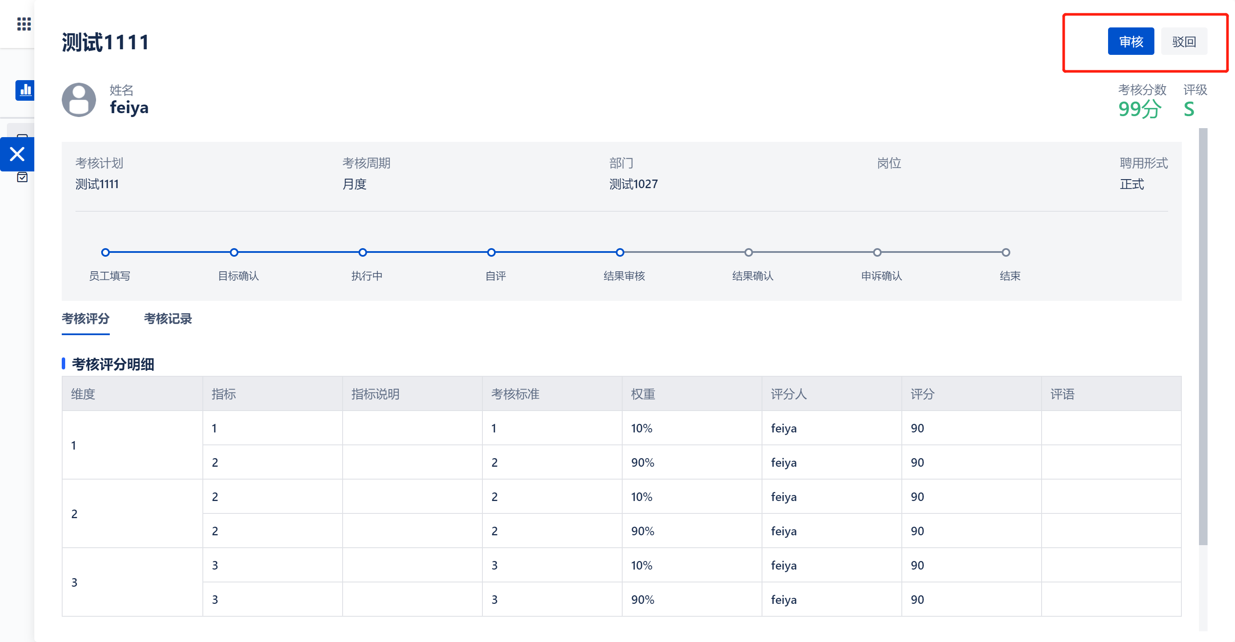Viewport: 1235px width, 642px height.
Task: Switch to the 考核记录 tab
Action: coord(168,318)
